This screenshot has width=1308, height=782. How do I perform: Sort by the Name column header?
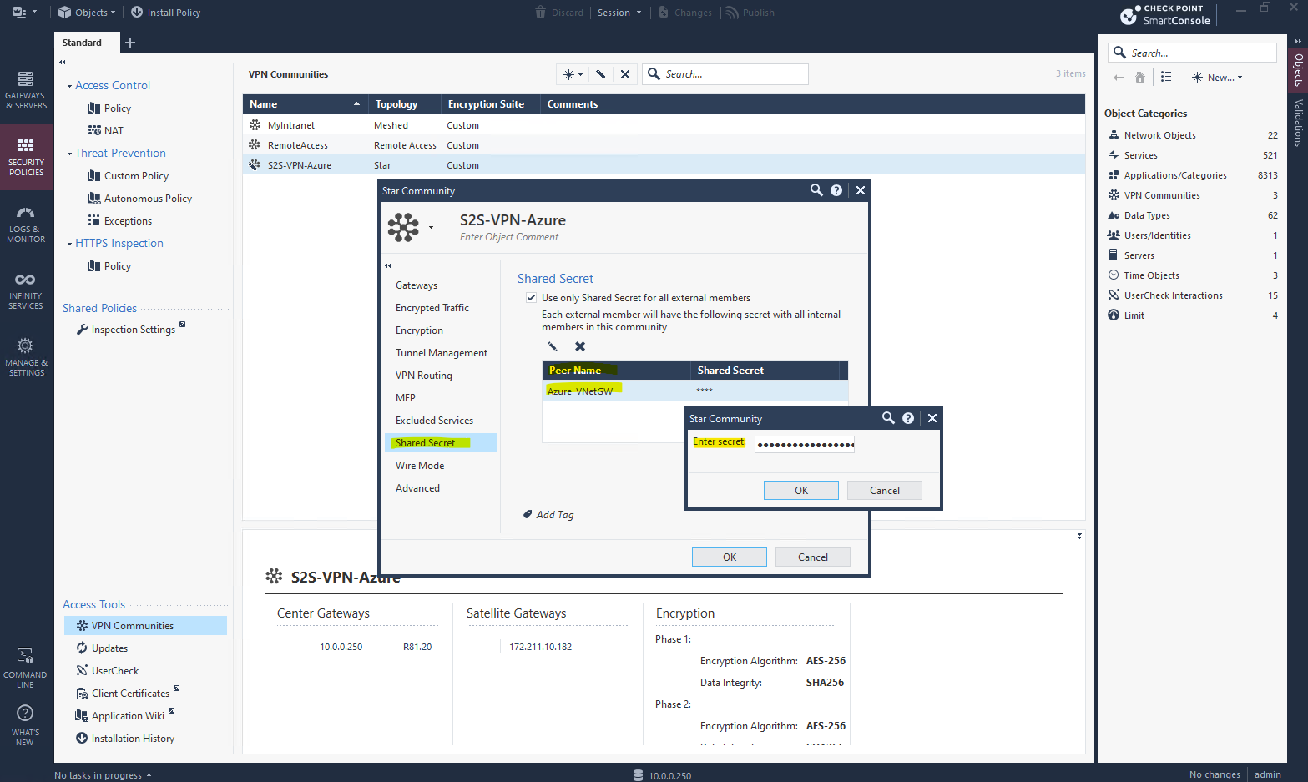coord(306,104)
